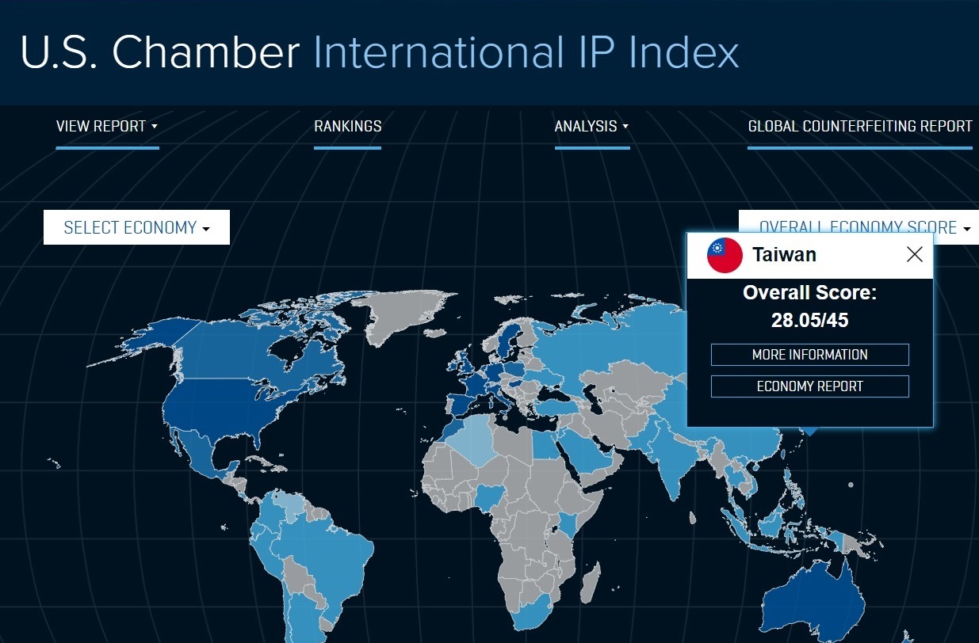This screenshot has height=643, width=979.
Task: Open the View Report menu
Action: click(x=107, y=127)
